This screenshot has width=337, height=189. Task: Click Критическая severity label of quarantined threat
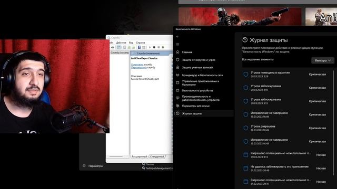pyautogui.click(x=317, y=75)
